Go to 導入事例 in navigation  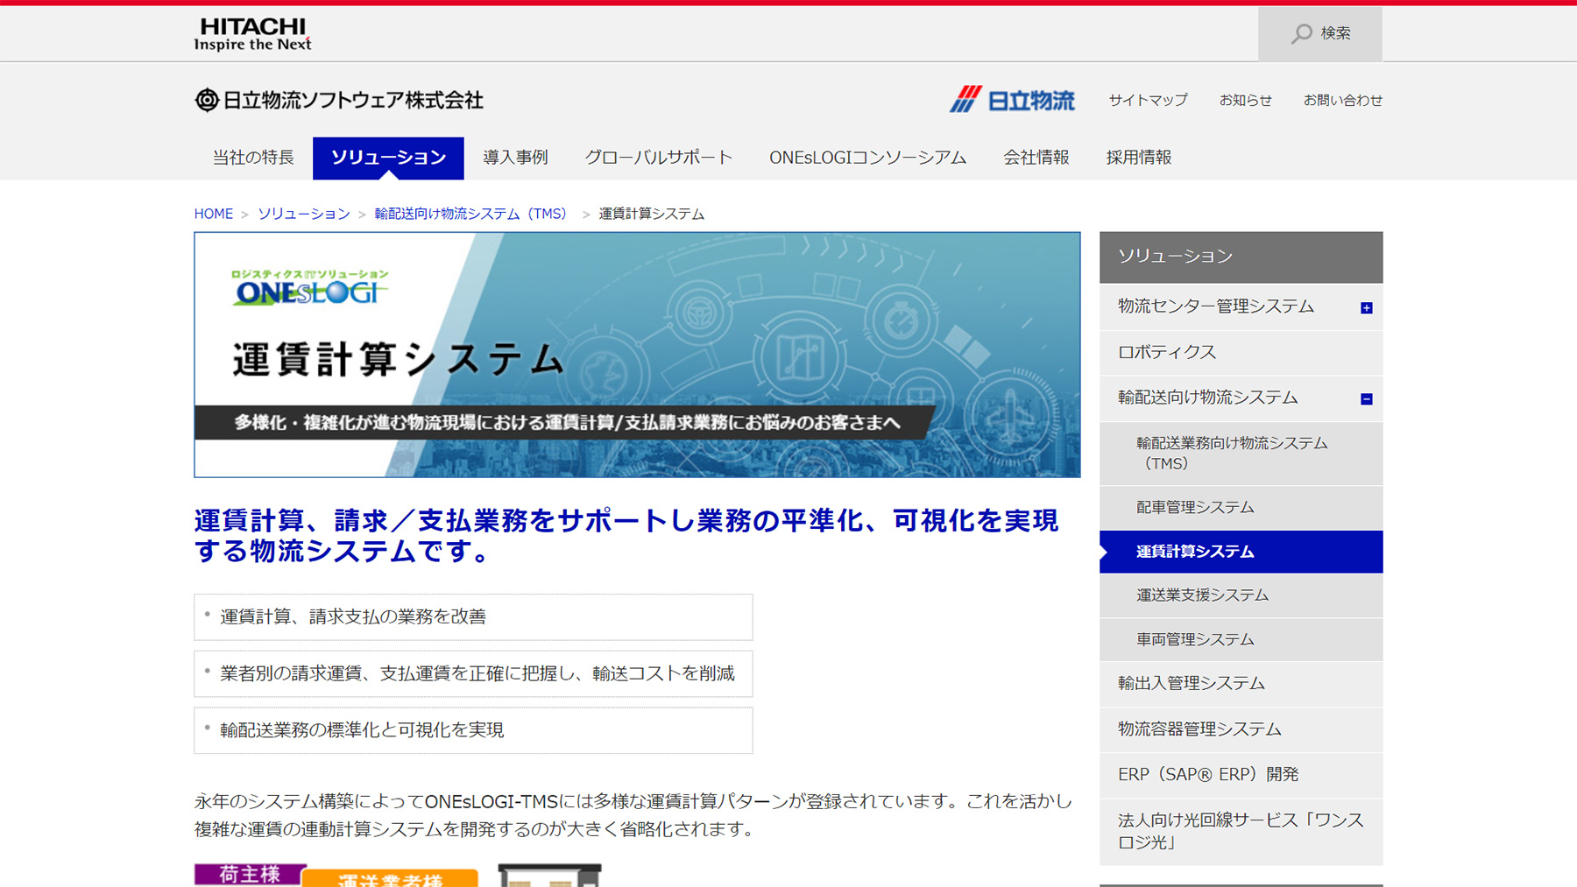click(515, 158)
